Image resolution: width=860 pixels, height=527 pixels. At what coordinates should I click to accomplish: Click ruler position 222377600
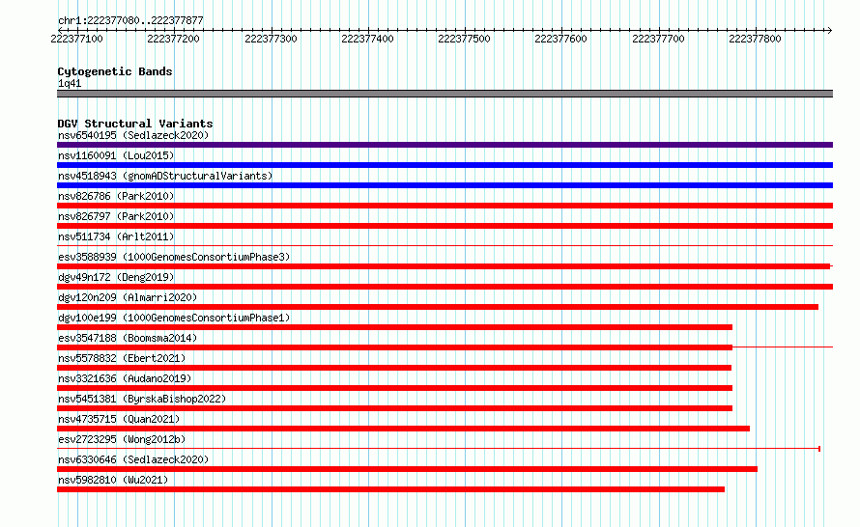(560, 39)
